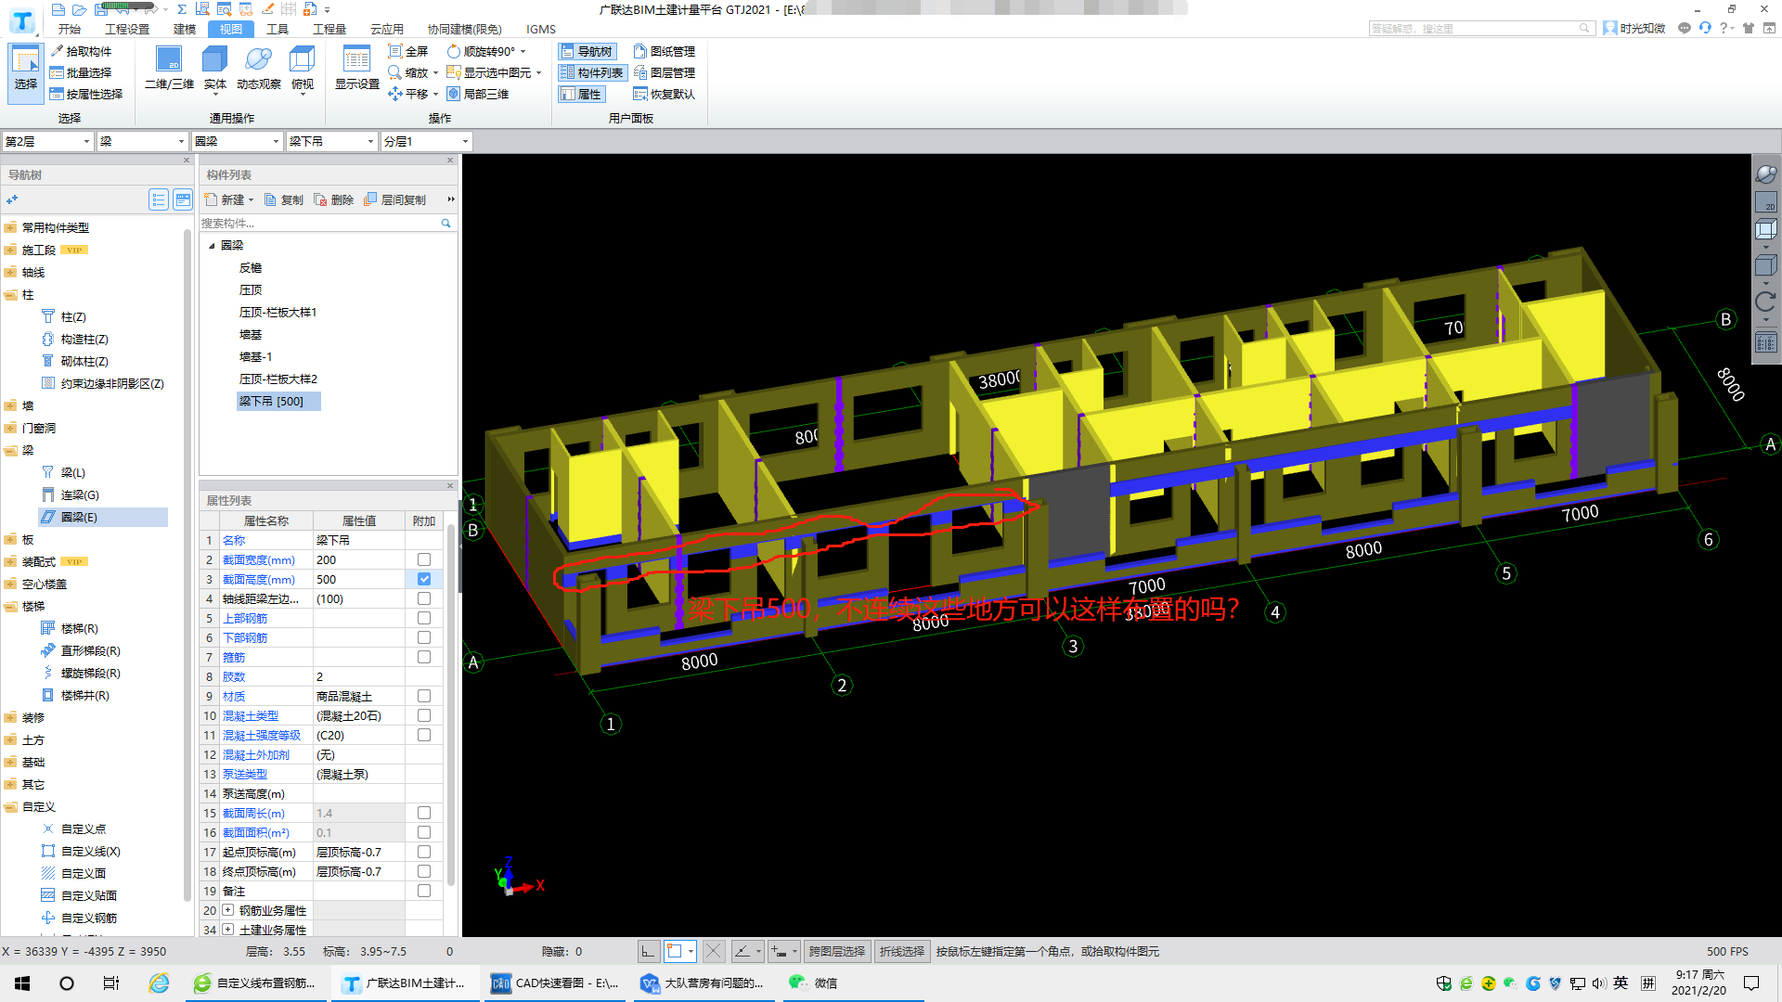Toggle 上部钢筋 附加 checkbox
Screen dimensions: 1782x1002
pyautogui.click(x=424, y=618)
